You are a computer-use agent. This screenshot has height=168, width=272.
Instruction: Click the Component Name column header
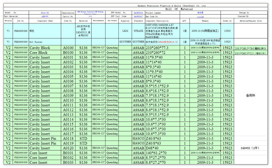pos(45,21)
